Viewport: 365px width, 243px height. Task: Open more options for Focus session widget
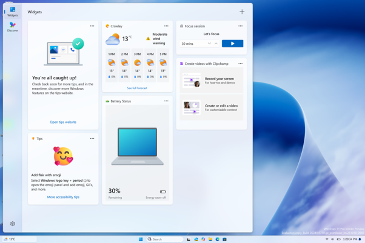coord(241,26)
